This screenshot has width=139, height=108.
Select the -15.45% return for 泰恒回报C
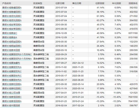[100, 97]
